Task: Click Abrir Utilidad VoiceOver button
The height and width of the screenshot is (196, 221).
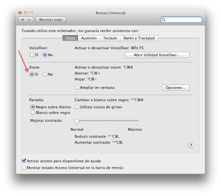Action: [157, 55]
